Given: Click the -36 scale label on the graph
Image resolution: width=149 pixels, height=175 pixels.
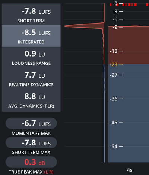Looking at the screenshot, I should click(114, 99).
